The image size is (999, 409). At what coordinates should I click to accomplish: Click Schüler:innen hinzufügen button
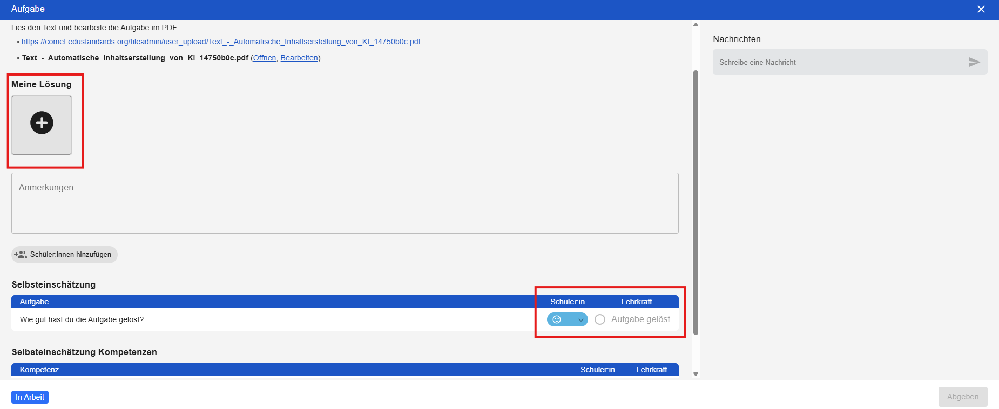click(64, 255)
